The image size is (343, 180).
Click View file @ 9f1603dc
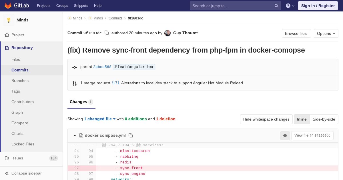[x=312, y=135]
